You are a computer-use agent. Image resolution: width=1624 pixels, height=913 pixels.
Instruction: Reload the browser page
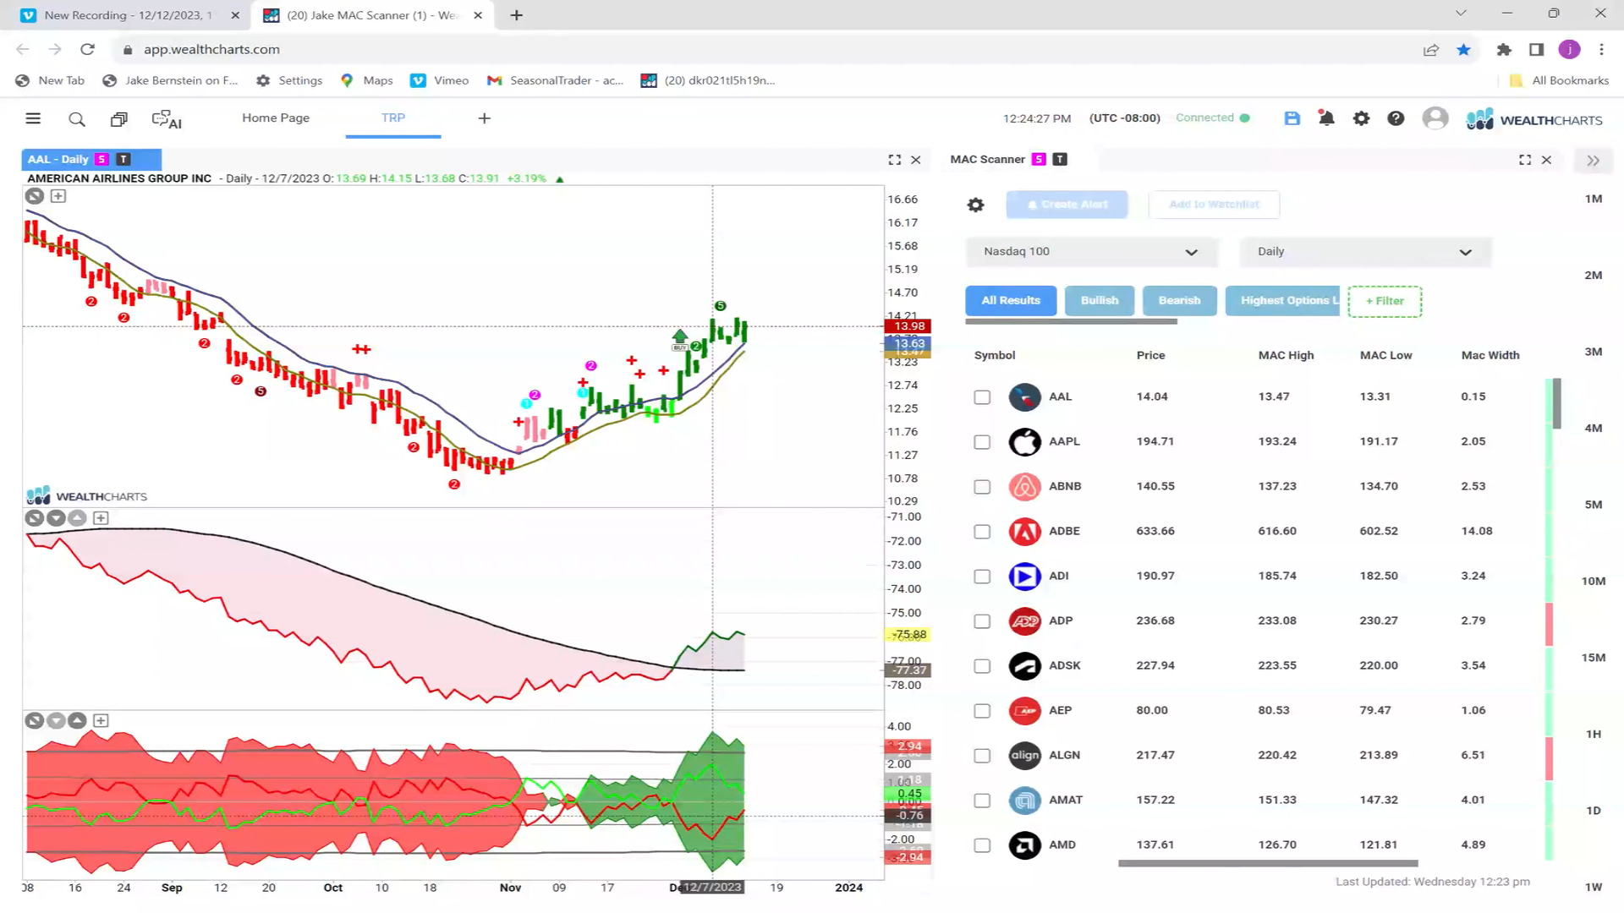pyautogui.click(x=88, y=49)
